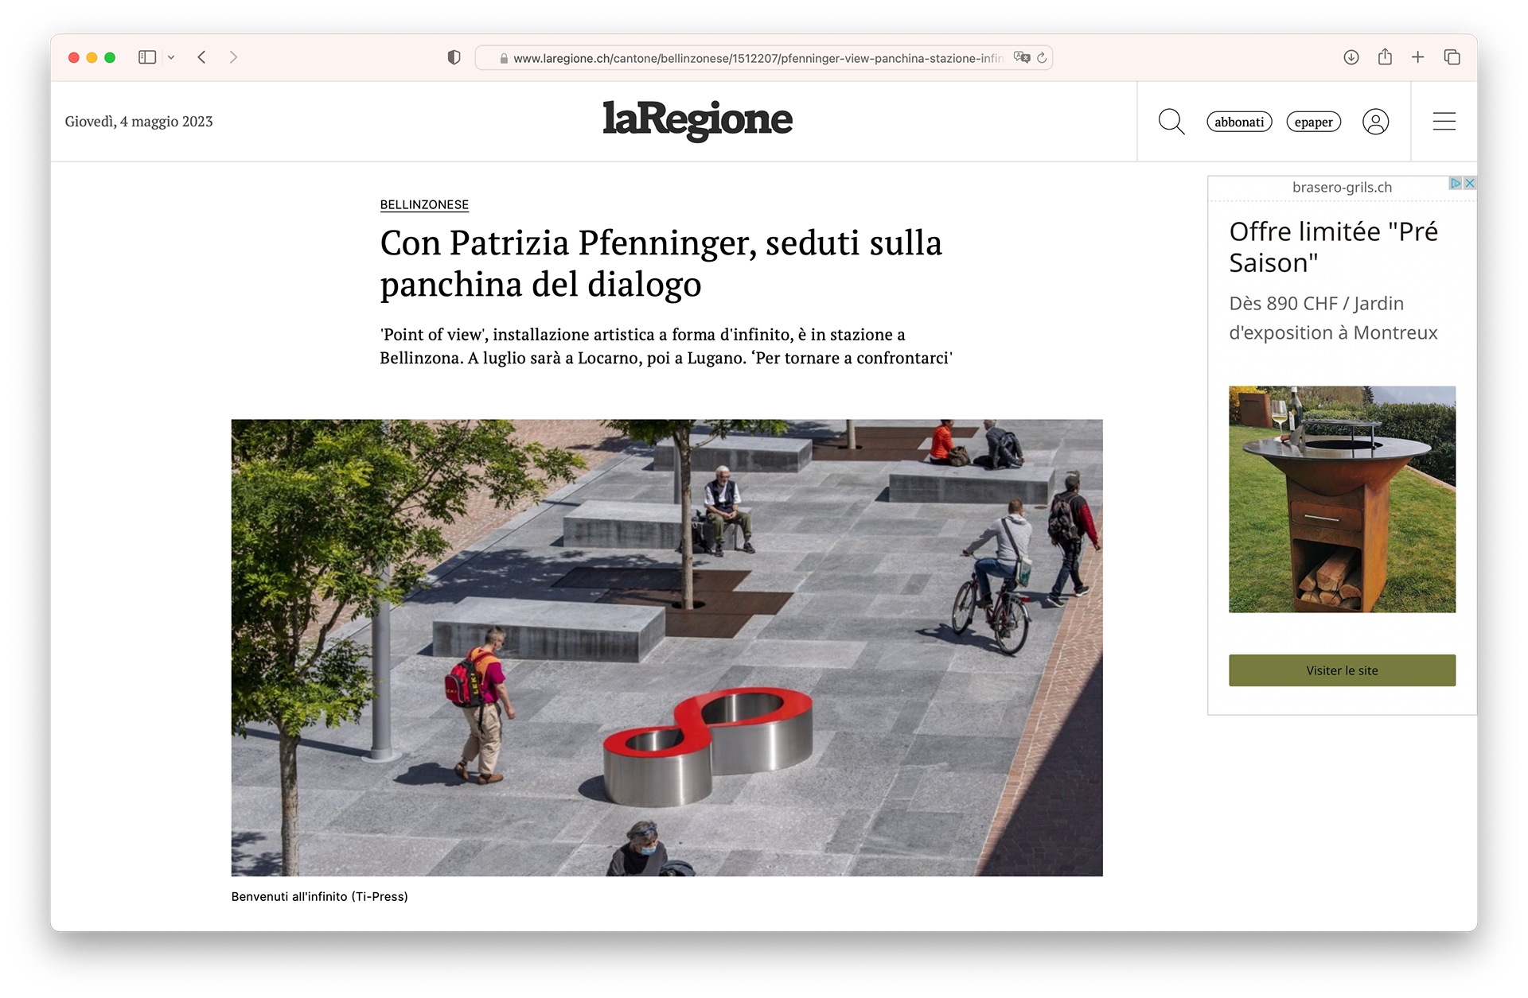The height and width of the screenshot is (998, 1528).
Task: Reload the current page
Action: (1042, 57)
